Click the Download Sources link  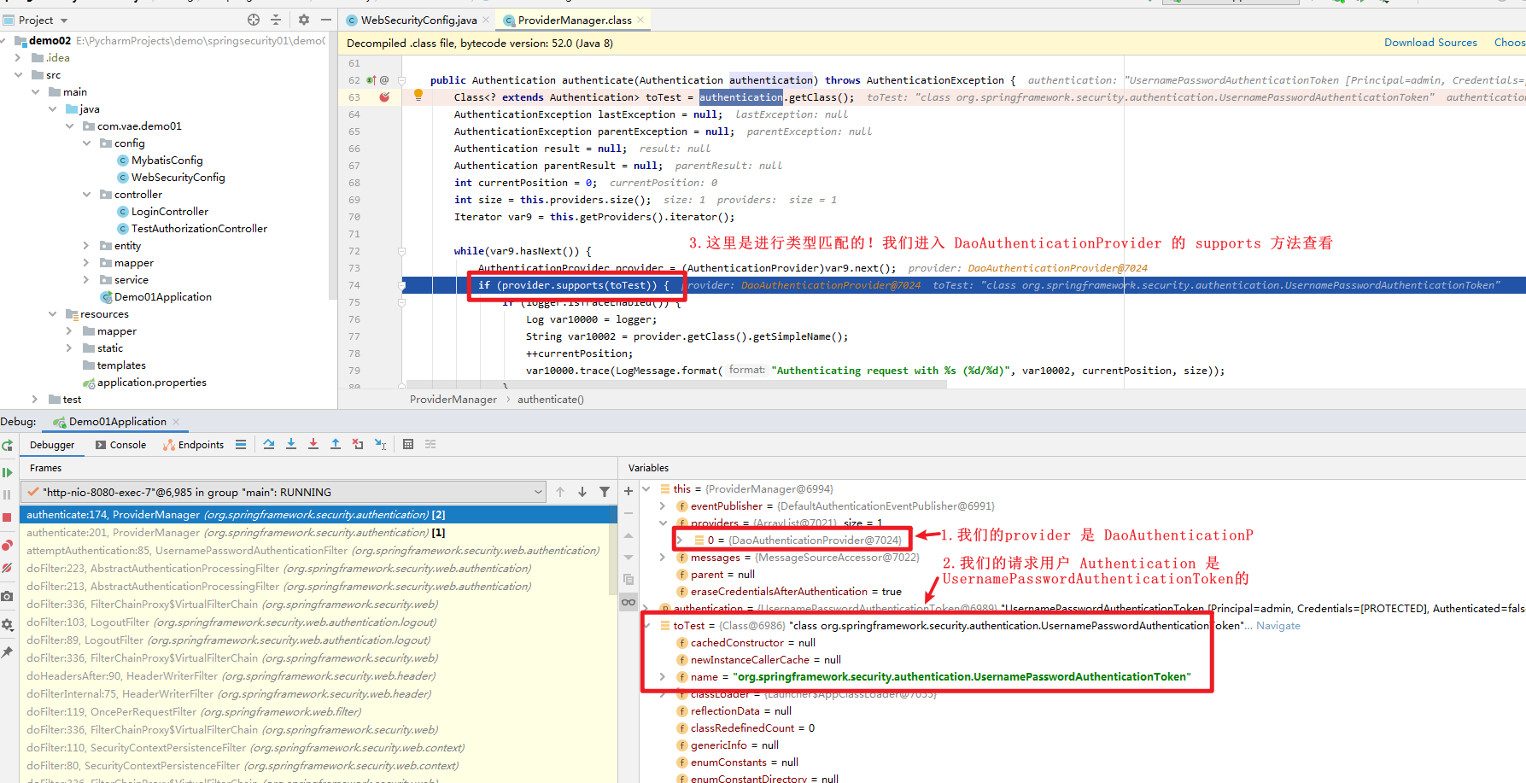pyautogui.click(x=1430, y=41)
